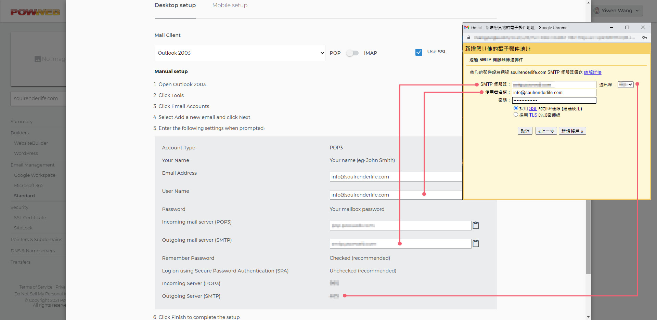Viewport: 657px width, 320px height.
Task: Open the learn more link (瞭解詳情)
Action: tap(593, 72)
